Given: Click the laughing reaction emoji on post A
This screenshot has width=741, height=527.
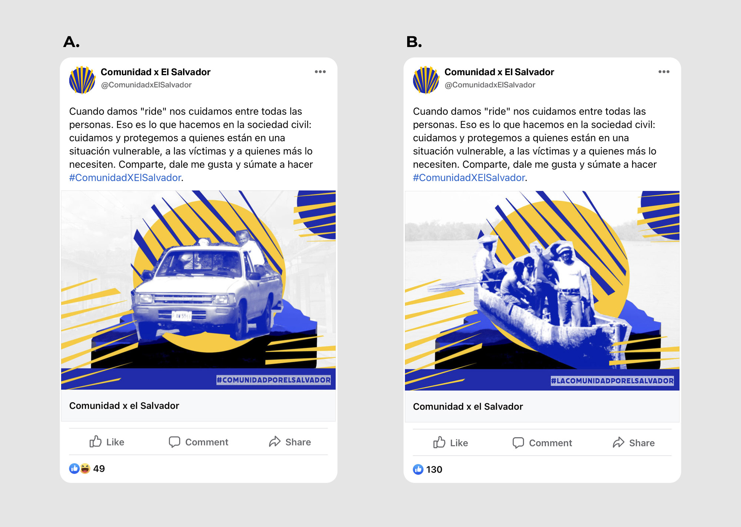Looking at the screenshot, I should point(85,468).
